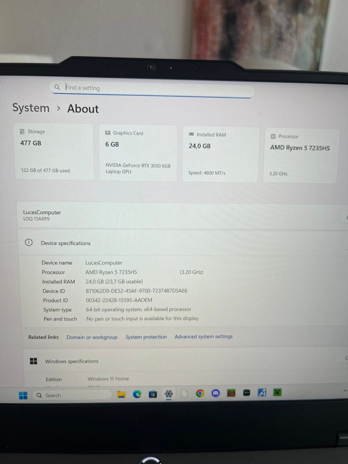
Task: Click the Find a setting search box
Action: coord(152,89)
